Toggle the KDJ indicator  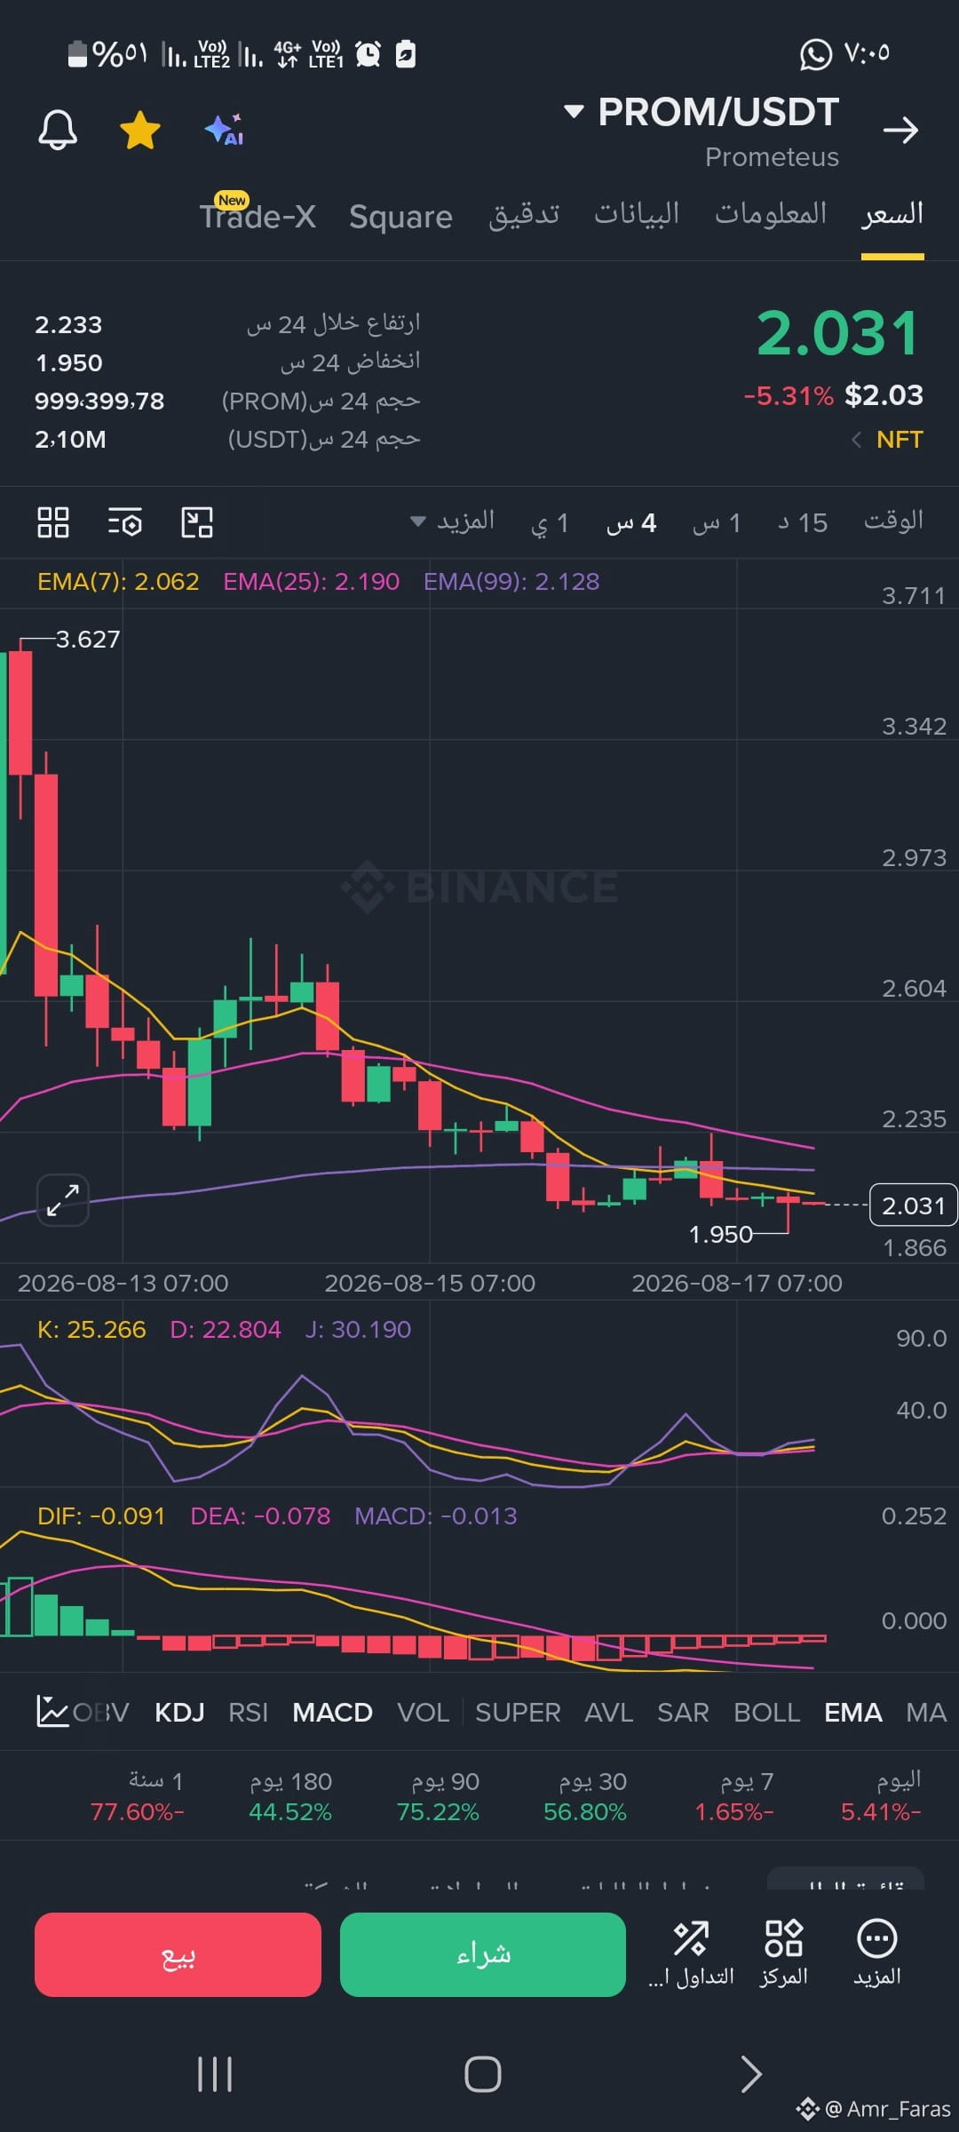tap(179, 1712)
